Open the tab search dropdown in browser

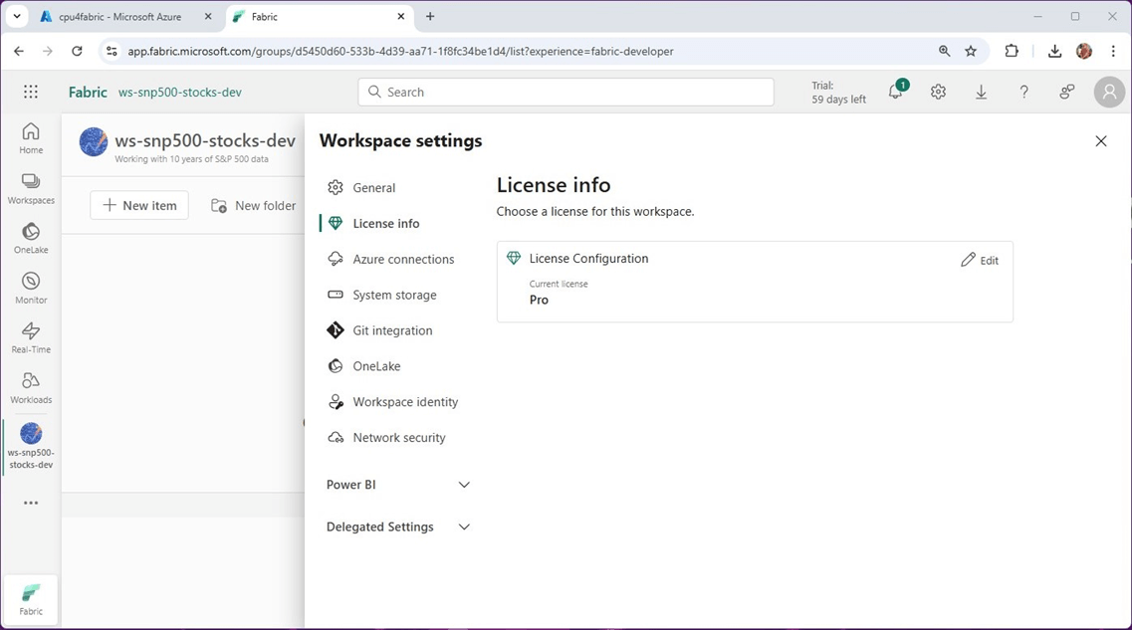click(x=17, y=17)
